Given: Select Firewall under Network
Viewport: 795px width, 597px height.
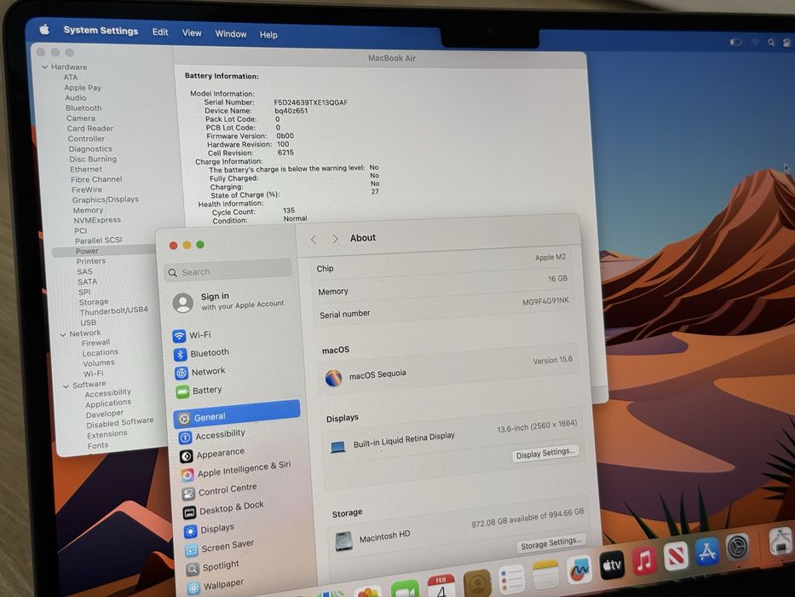Looking at the screenshot, I should 95,343.
